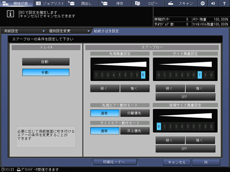Click the ファイルシステム残量 value
This screenshot has width=230, height=172.
[x=221, y=24]
